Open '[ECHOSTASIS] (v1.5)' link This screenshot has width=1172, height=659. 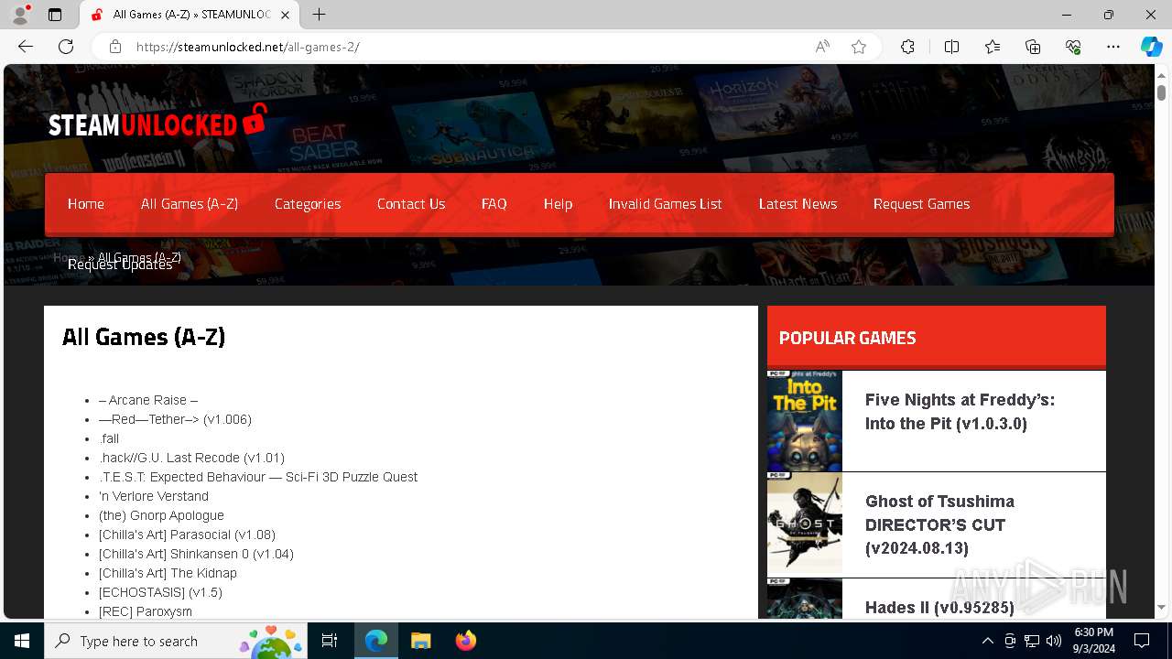[x=160, y=592]
